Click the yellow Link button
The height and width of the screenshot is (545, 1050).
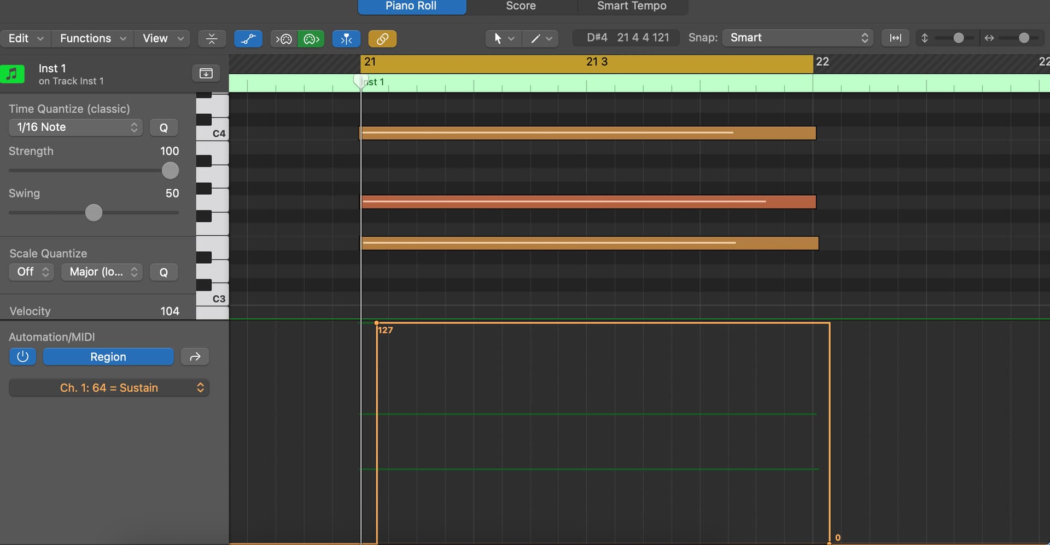pyautogui.click(x=382, y=39)
